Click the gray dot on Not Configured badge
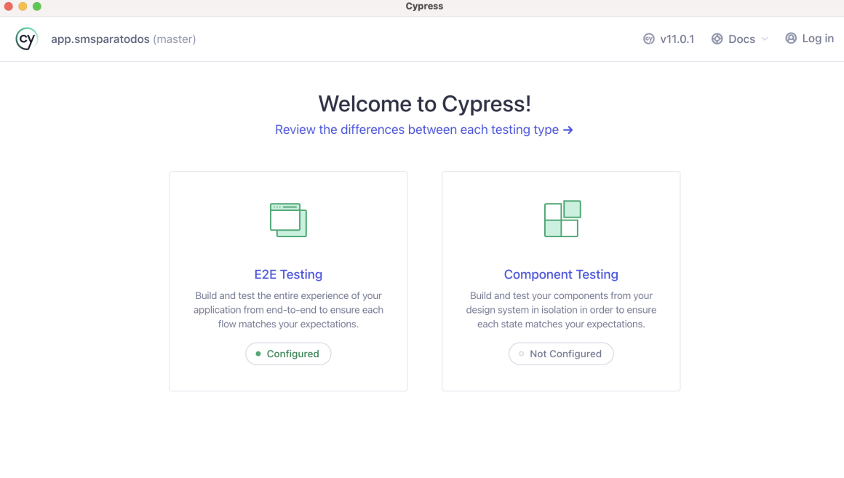 pyautogui.click(x=521, y=353)
